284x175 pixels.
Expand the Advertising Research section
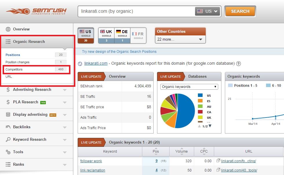(65, 90)
